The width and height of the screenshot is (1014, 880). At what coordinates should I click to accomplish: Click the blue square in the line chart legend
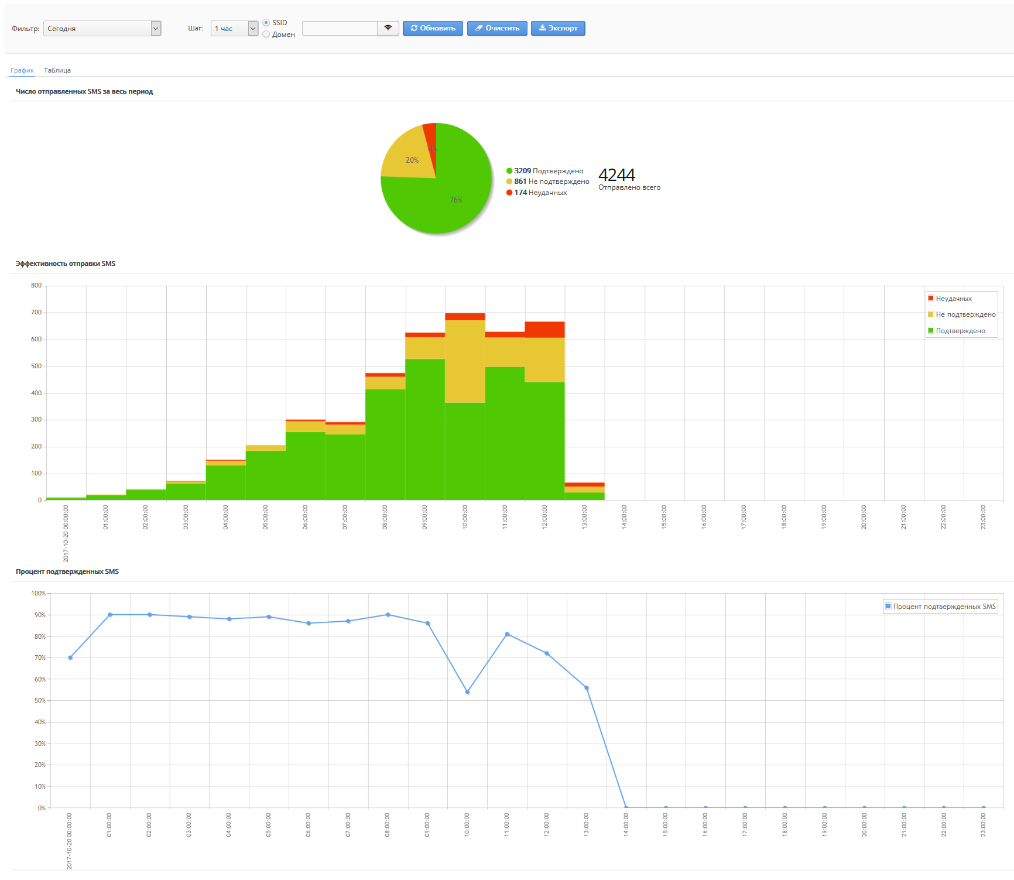pyautogui.click(x=888, y=607)
